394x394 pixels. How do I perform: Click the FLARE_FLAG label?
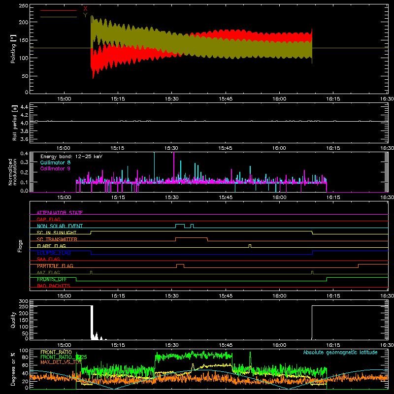point(51,246)
